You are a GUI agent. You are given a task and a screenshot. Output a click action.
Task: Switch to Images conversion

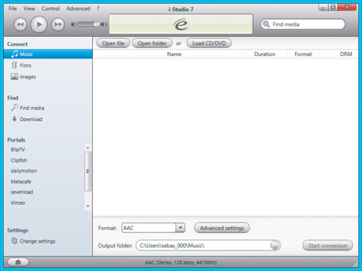[27, 77]
